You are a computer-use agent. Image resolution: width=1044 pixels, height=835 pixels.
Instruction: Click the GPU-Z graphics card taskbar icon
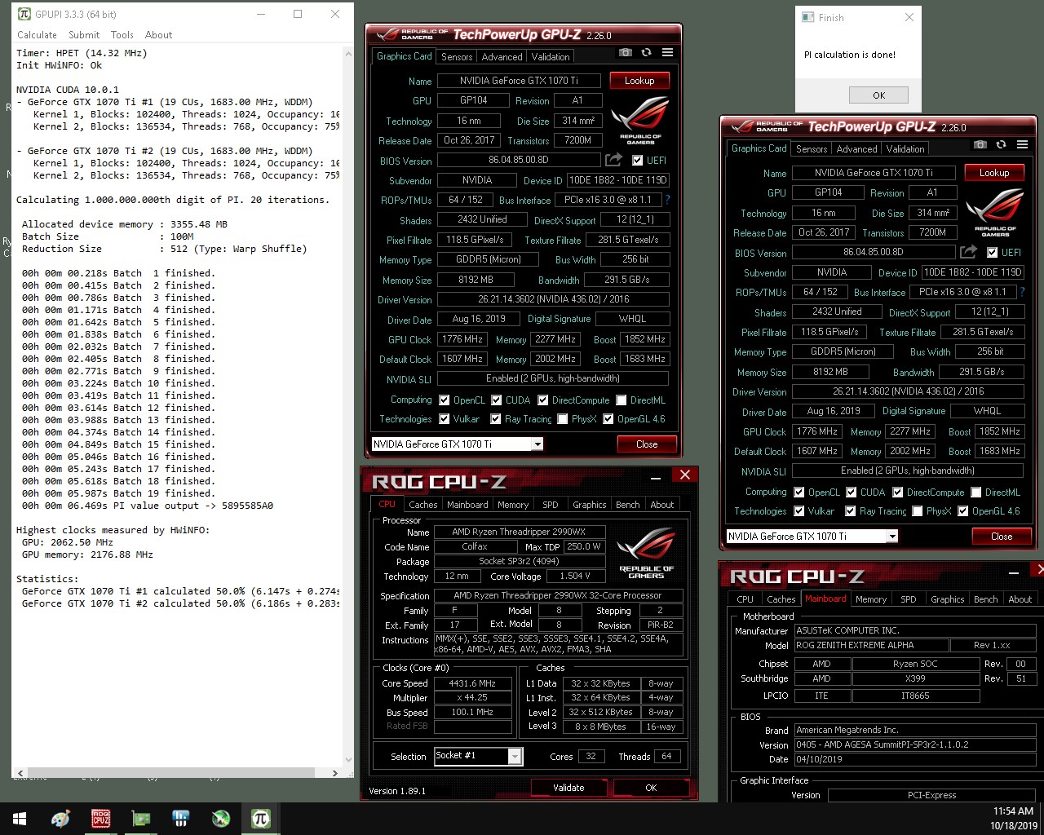coord(140,819)
